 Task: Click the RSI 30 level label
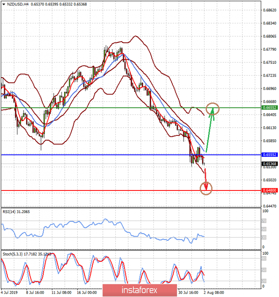click(264, 237)
